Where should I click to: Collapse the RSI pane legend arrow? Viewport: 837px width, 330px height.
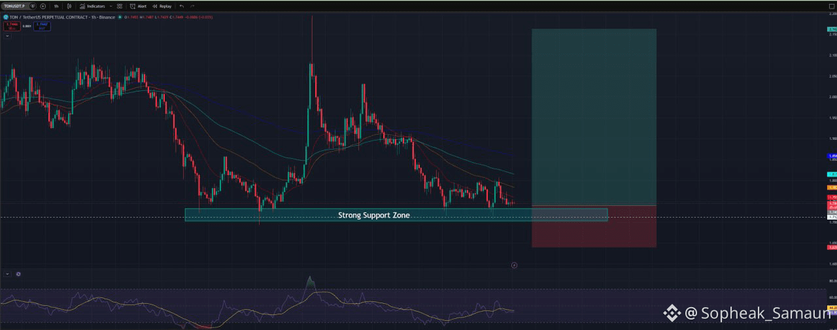7,274
